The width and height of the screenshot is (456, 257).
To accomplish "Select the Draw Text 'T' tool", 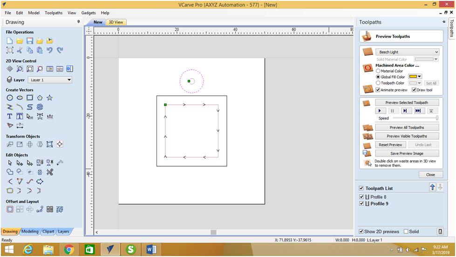I will (10, 116).
